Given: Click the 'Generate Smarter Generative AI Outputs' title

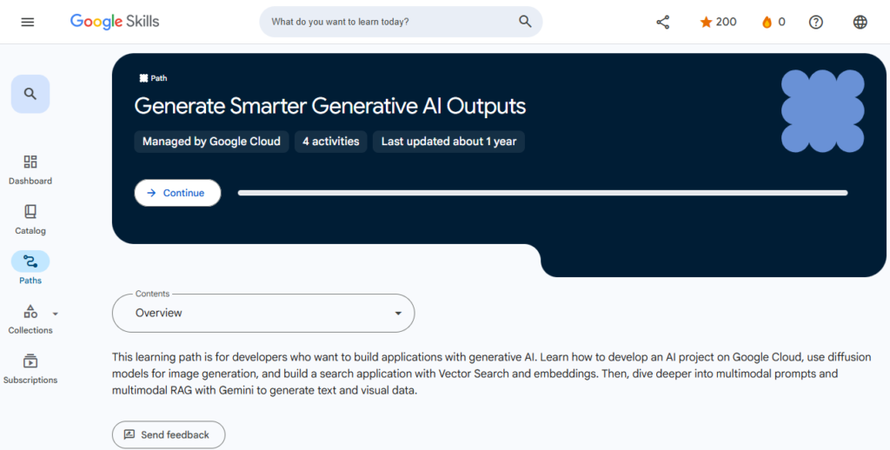Looking at the screenshot, I should coord(329,106).
